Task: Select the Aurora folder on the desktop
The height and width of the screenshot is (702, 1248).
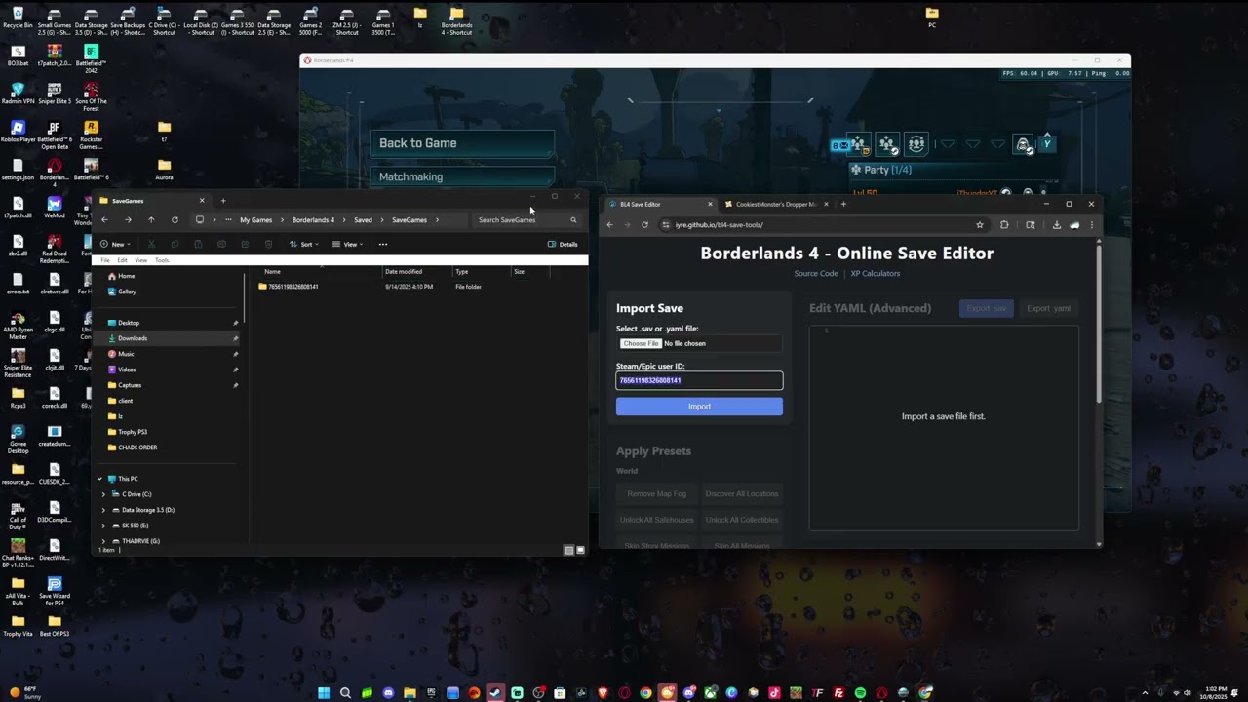Action: click(164, 170)
